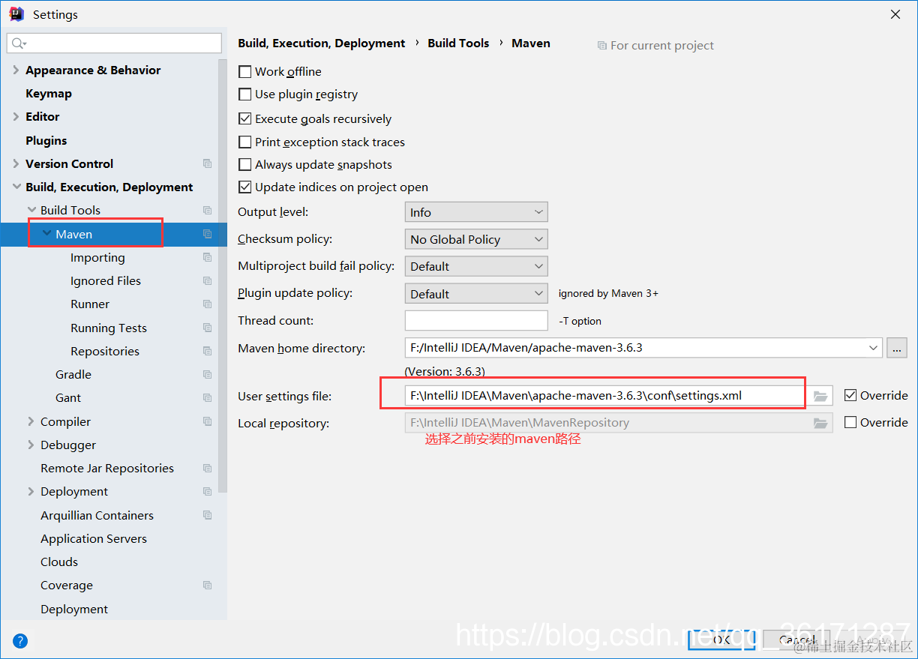918x659 pixels.
Task: Click the project-level icon beside Running Tests
Action: 208,328
